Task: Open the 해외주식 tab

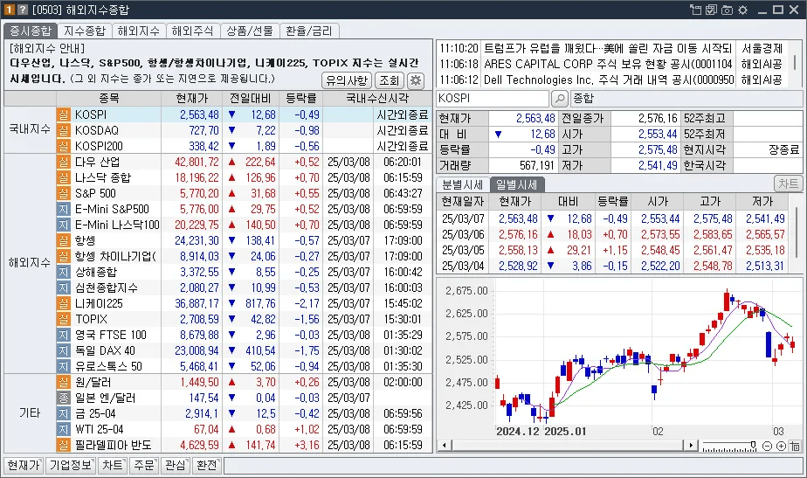Action: pos(192,31)
